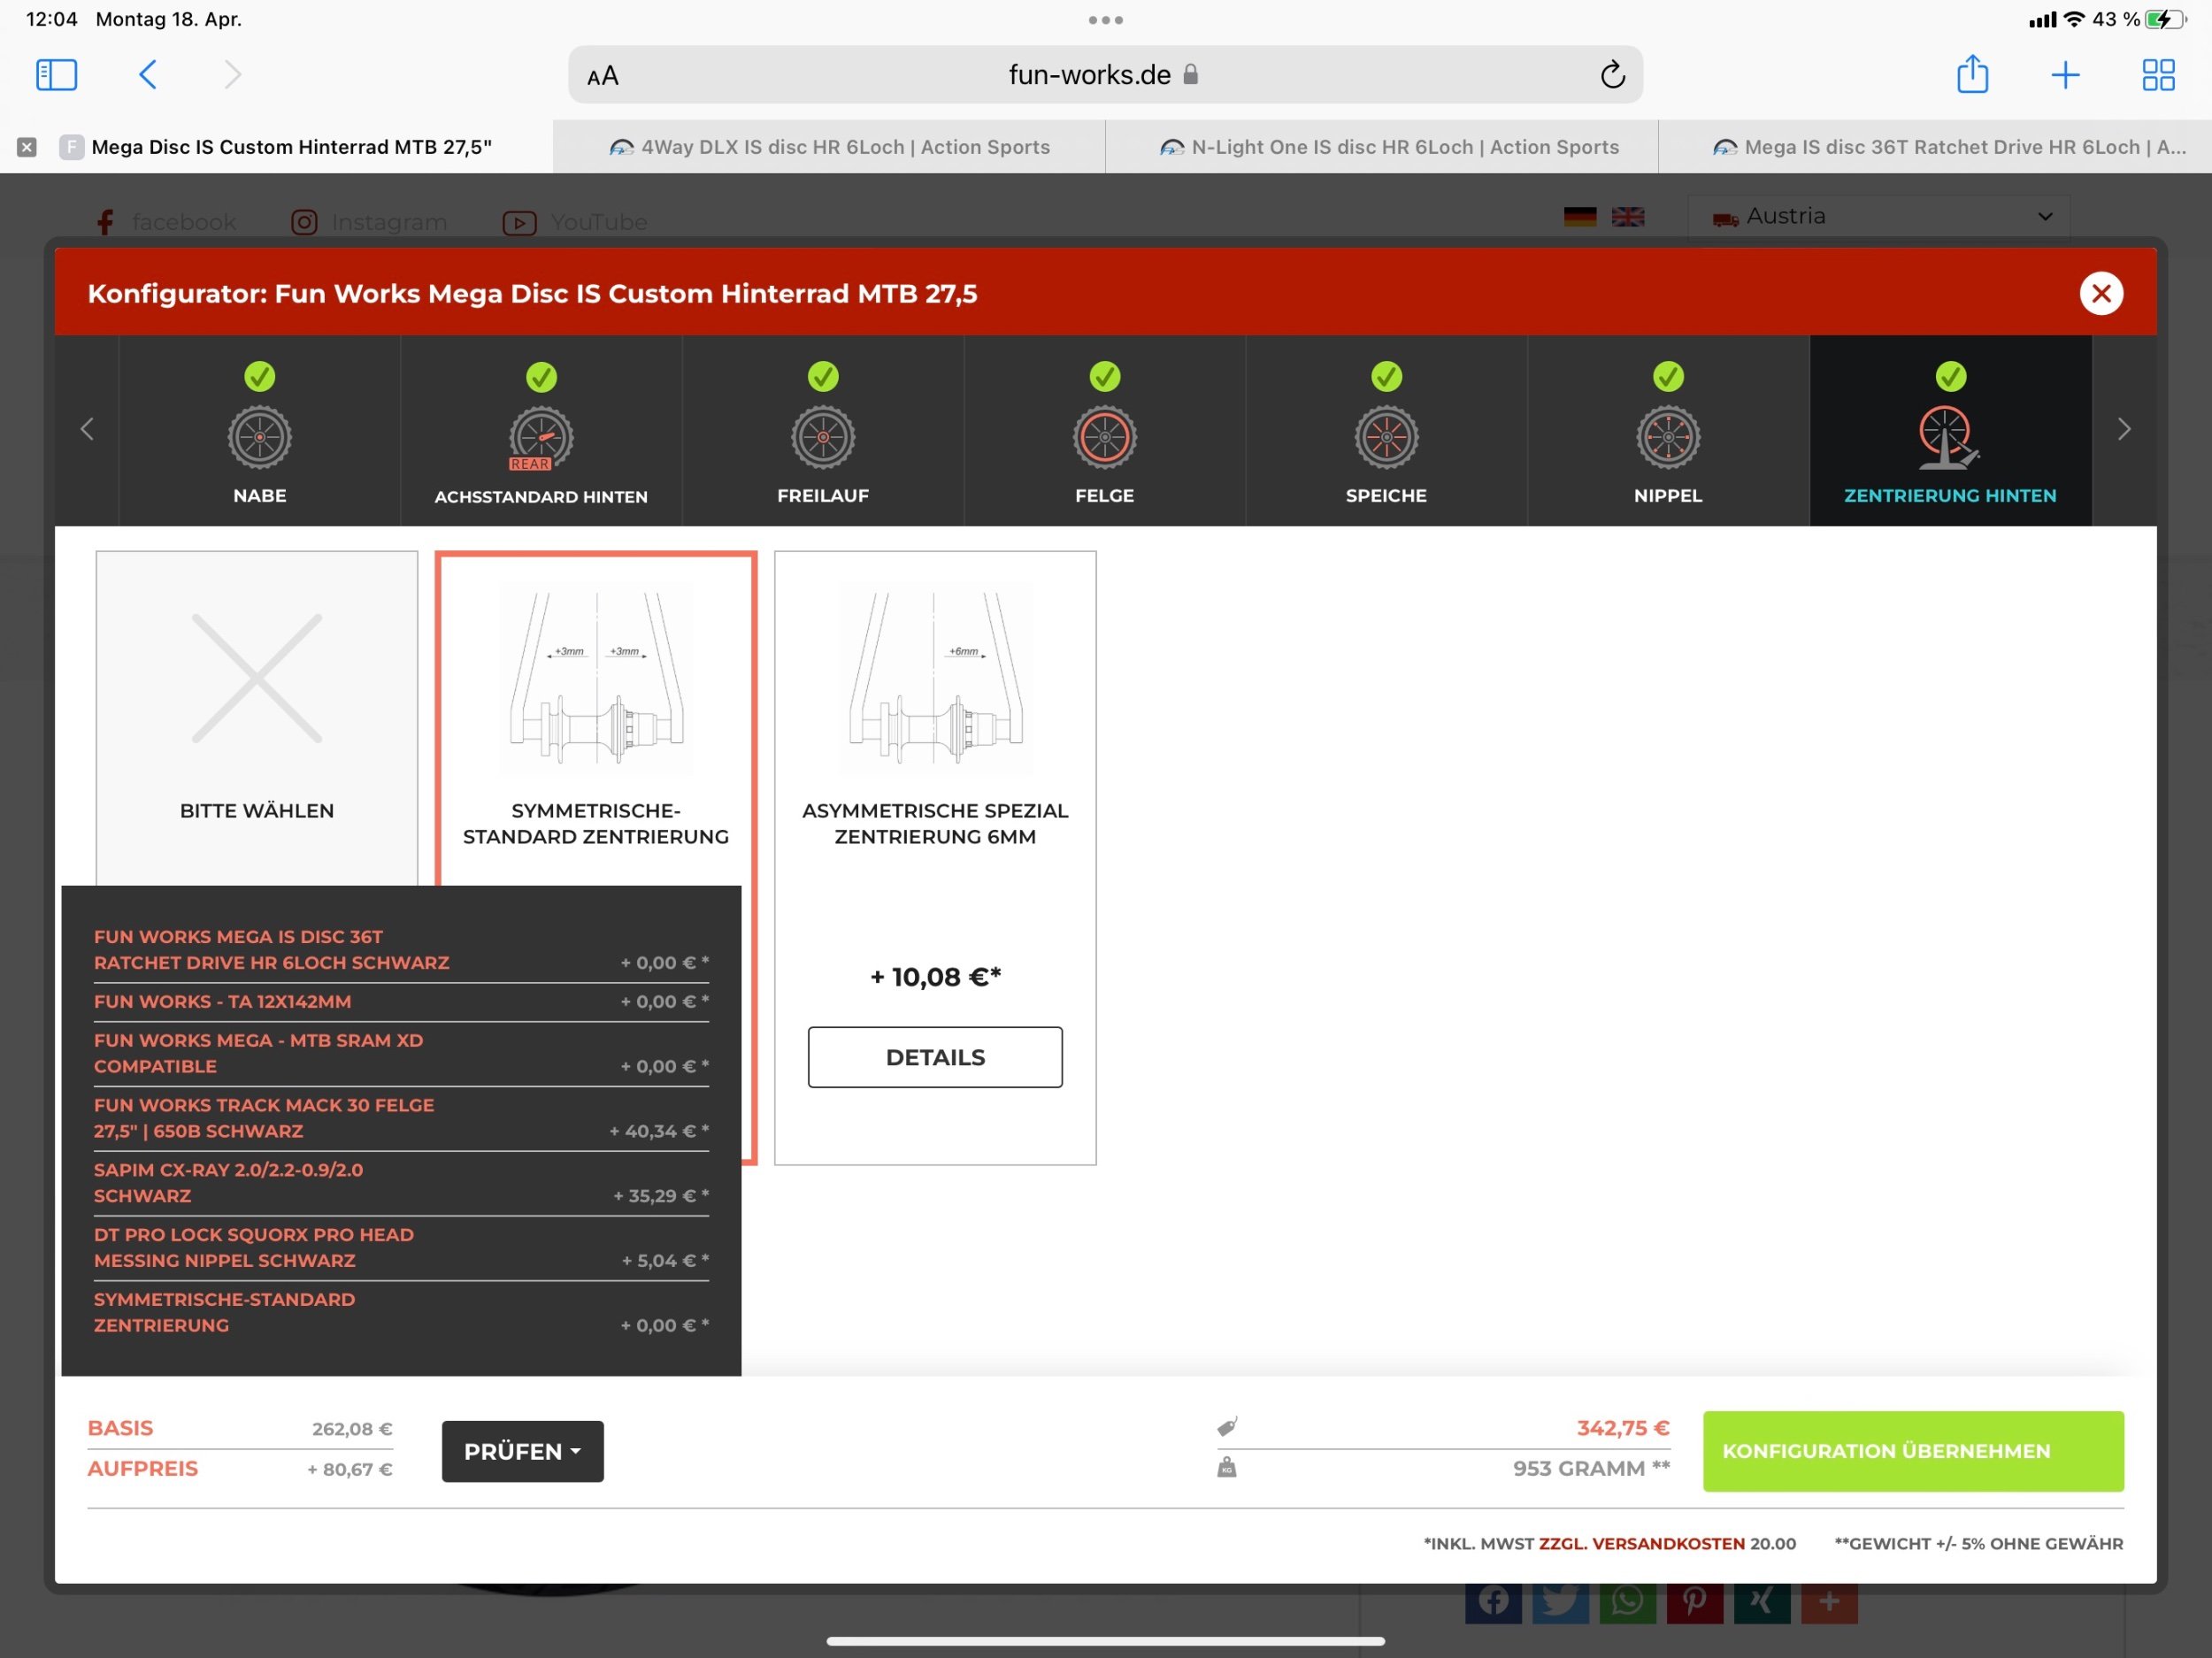Click the weight icon
This screenshot has height=1658, width=2212.
pyautogui.click(x=1227, y=1467)
